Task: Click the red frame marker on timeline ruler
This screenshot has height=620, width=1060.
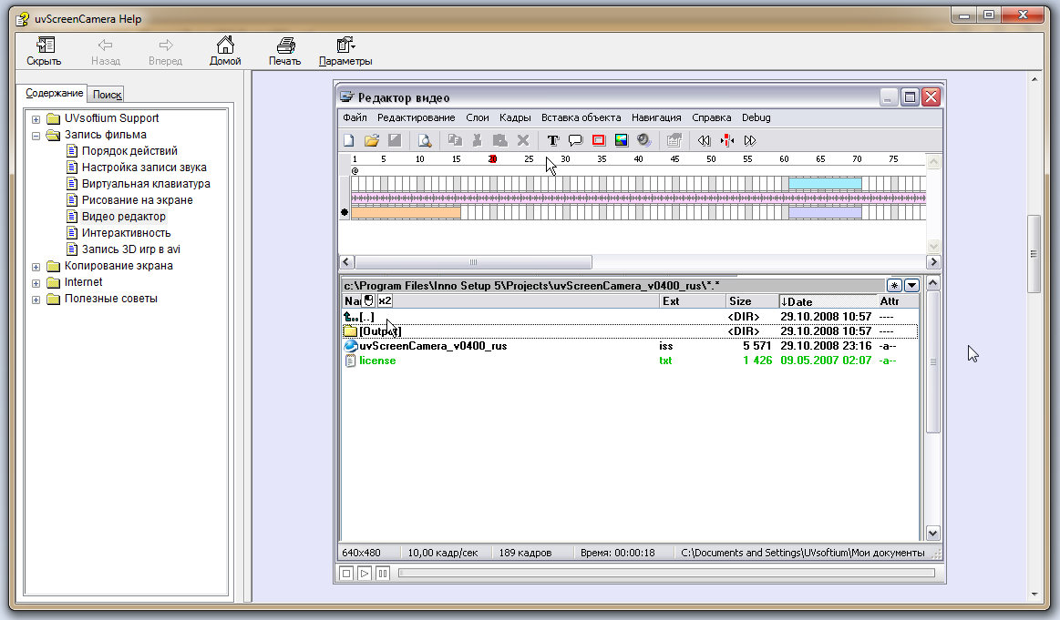Action: 492,158
